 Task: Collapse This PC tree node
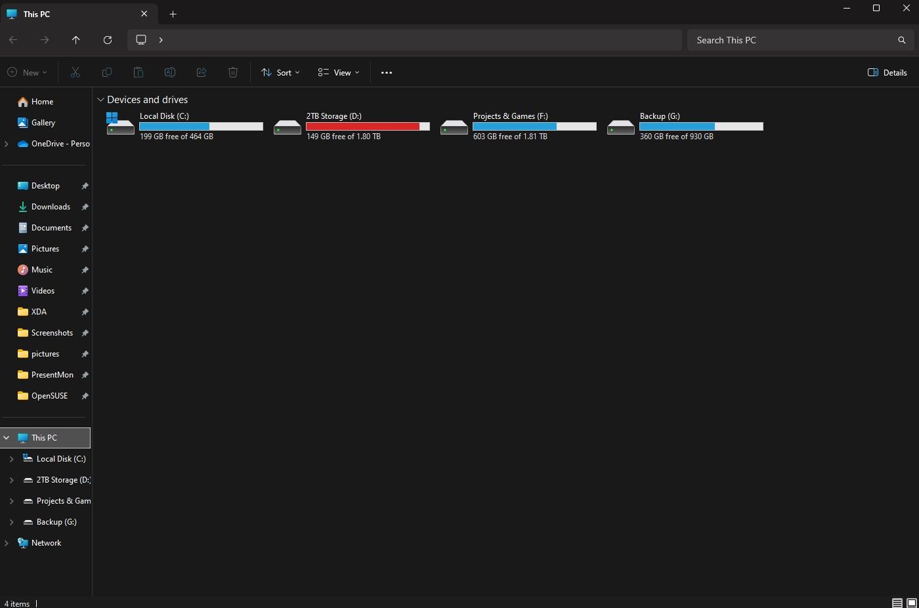[7, 438]
